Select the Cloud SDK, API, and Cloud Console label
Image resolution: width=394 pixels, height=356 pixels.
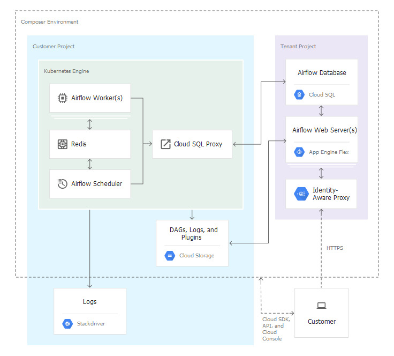point(276,329)
